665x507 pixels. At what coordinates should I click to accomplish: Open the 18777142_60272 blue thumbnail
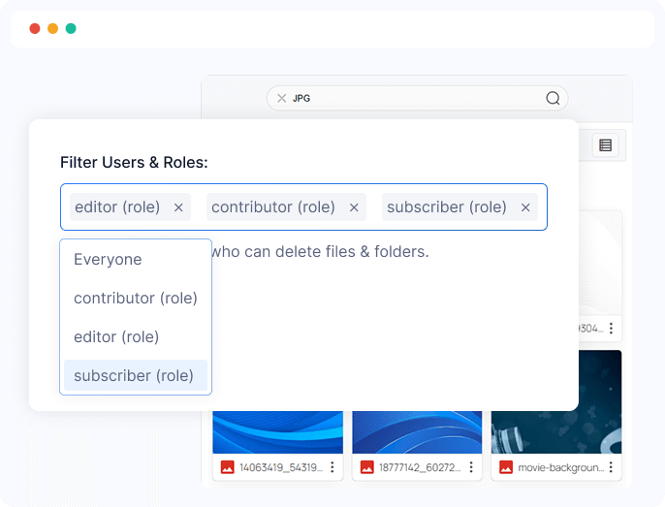point(417,432)
